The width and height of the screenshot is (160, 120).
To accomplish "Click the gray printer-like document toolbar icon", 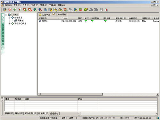I will (x=70, y=10).
